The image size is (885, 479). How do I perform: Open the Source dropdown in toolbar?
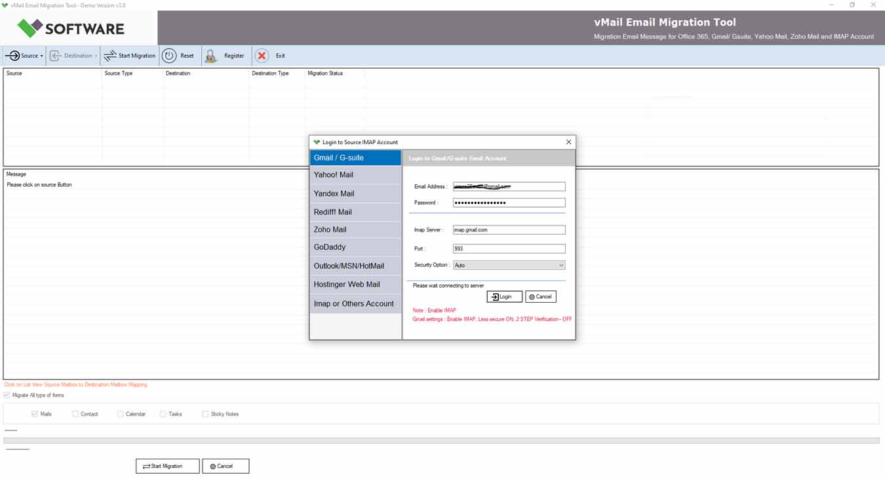pyautogui.click(x=24, y=56)
